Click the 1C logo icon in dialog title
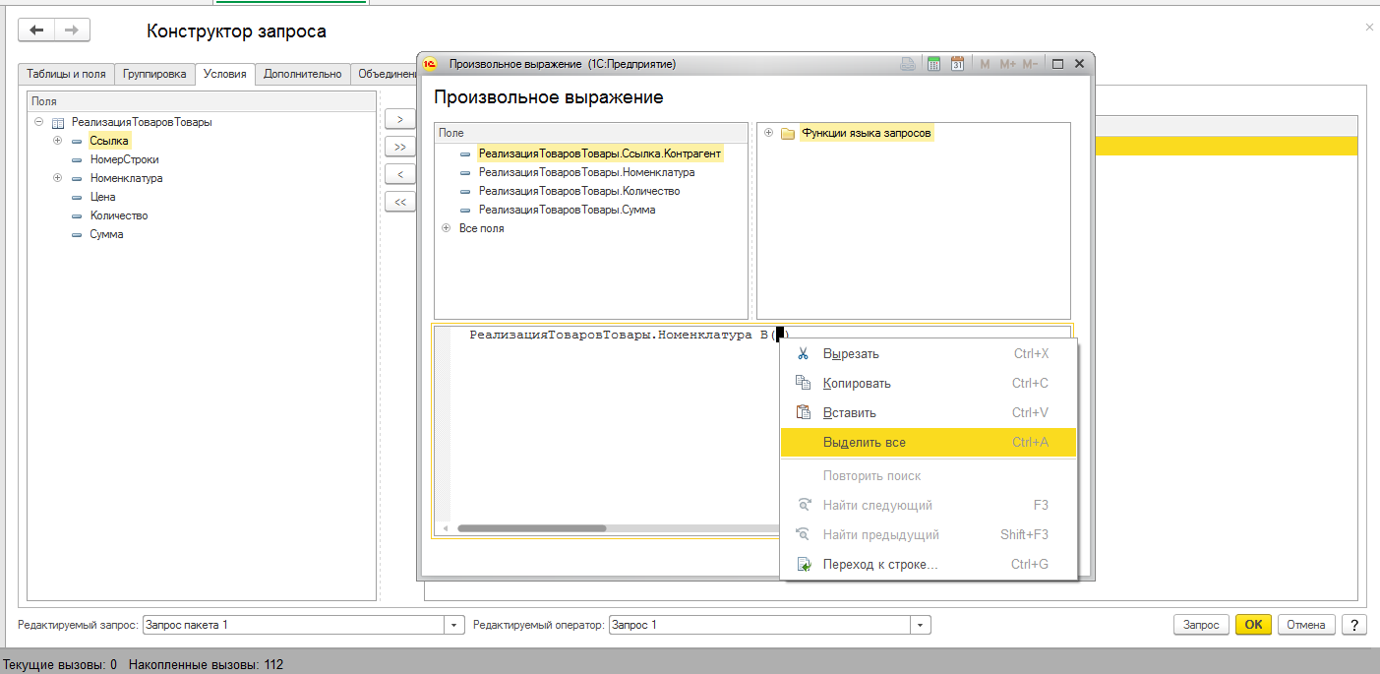 click(x=430, y=64)
